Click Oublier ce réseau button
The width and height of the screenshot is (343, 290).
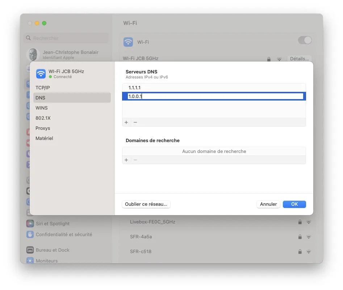pyautogui.click(x=146, y=204)
